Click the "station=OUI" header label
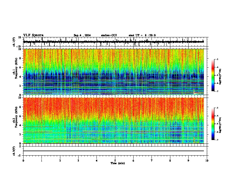The width and height of the screenshot is (233, 180). point(109,35)
